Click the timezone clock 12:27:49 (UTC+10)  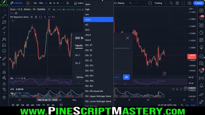(167, 105)
